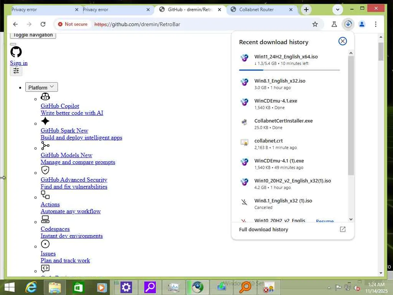Click the sliders settings icon under Sign in
Screen dimensions: 393x295
pyautogui.click(x=16, y=71)
